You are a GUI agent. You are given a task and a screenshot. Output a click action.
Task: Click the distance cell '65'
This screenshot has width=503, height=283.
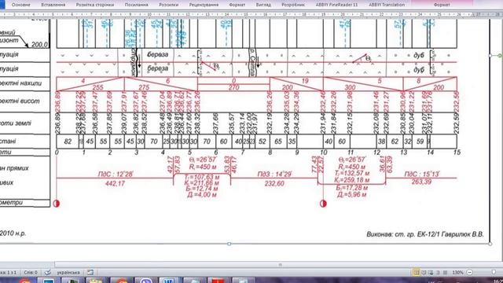click(278, 141)
